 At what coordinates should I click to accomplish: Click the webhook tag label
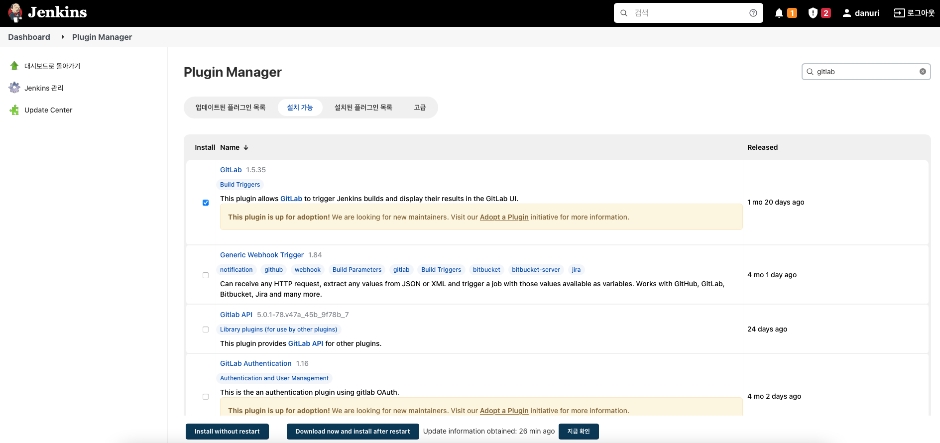[308, 270]
